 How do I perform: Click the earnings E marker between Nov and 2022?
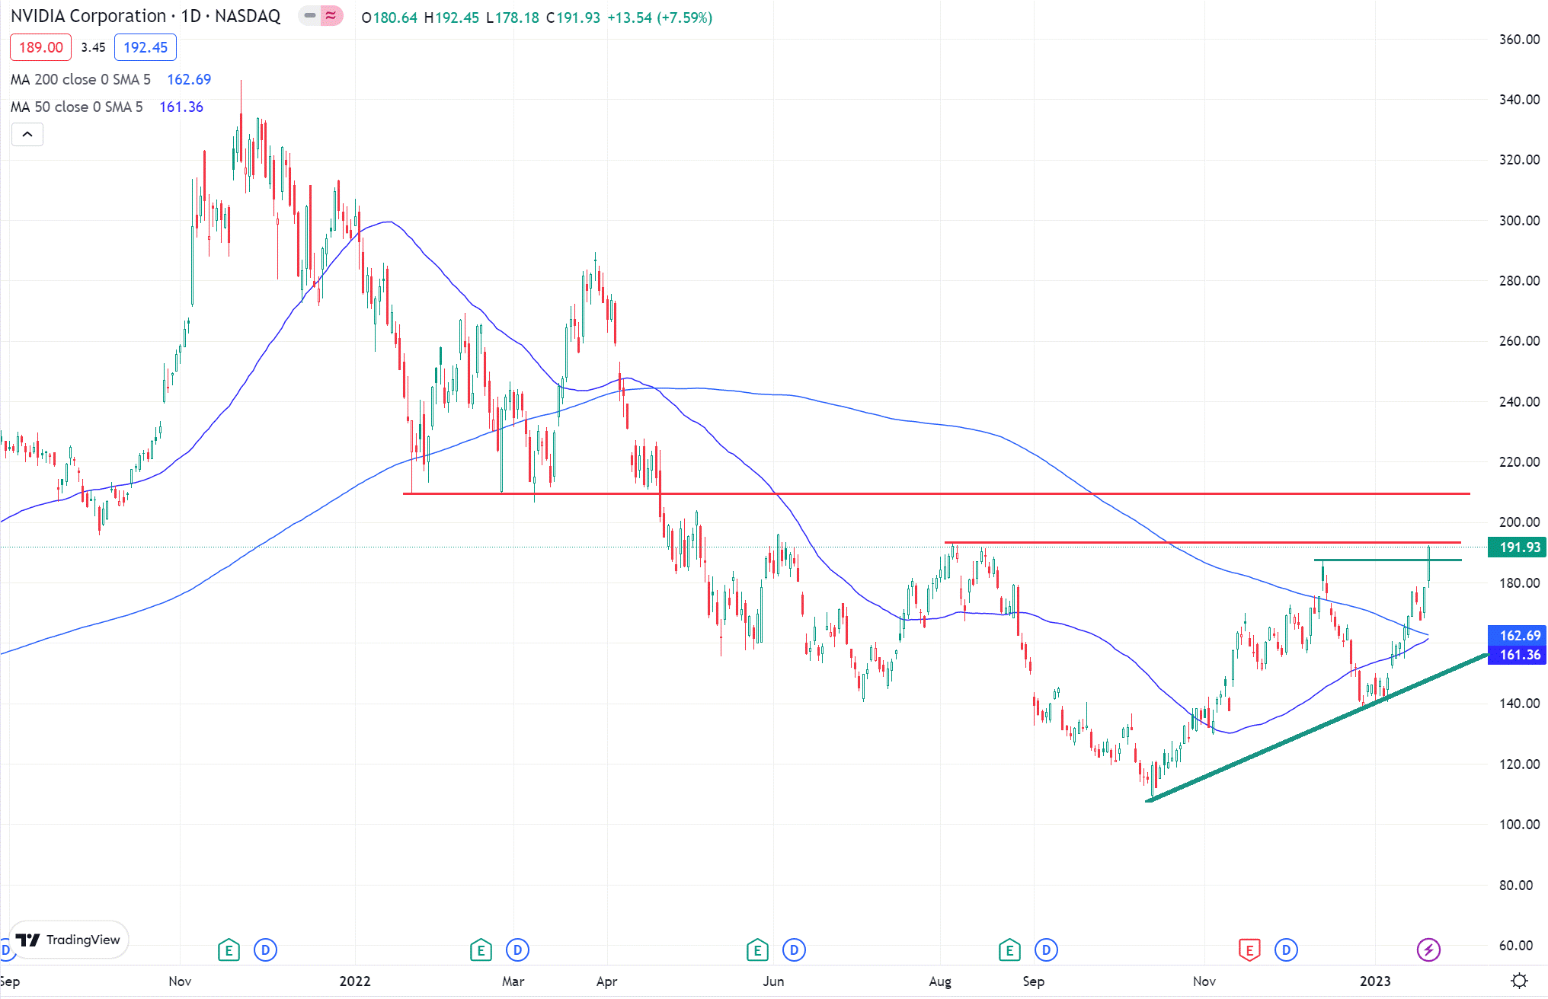229,950
